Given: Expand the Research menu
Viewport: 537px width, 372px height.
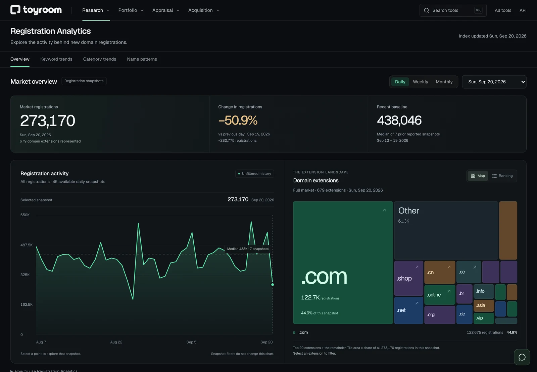Looking at the screenshot, I should 96,10.
